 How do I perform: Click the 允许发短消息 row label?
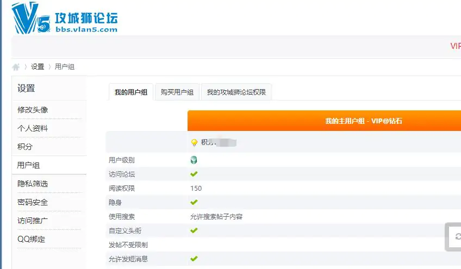pyautogui.click(x=128, y=259)
